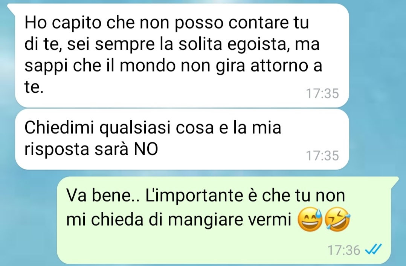Click the blue double-check read receipt
Viewport: 406px width, 266px height.
click(373, 250)
